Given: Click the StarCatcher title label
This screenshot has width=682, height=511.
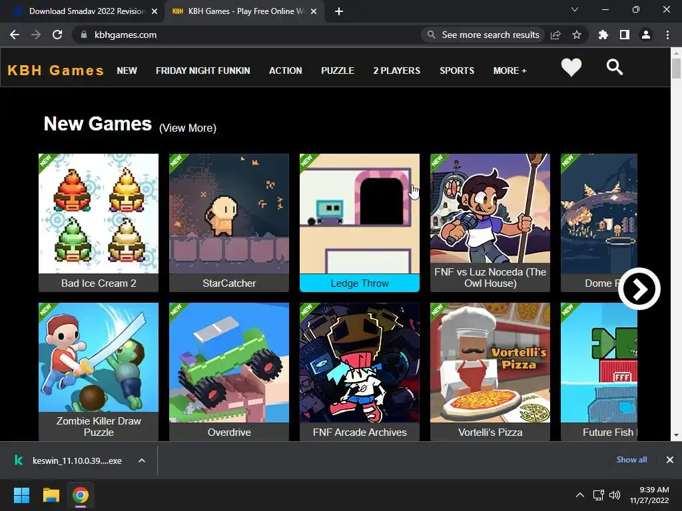Looking at the screenshot, I should (229, 283).
